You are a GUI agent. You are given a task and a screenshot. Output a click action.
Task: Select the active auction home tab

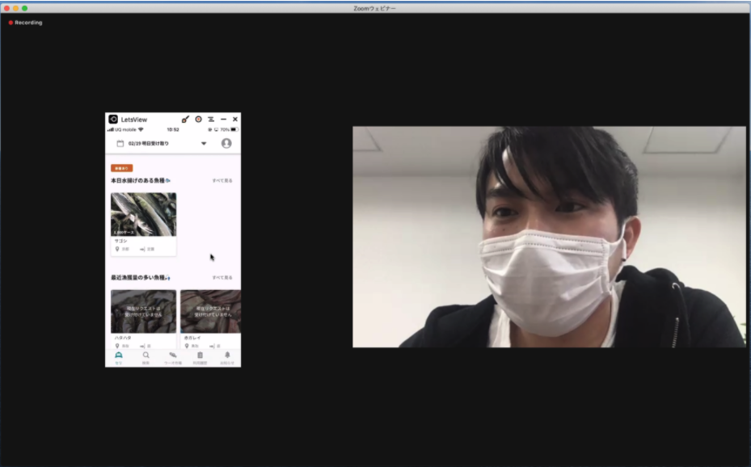(118, 357)
